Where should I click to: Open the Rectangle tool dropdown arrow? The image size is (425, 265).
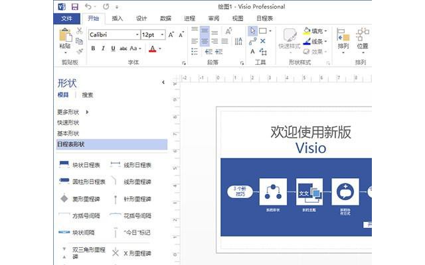(x=270, y=31)
